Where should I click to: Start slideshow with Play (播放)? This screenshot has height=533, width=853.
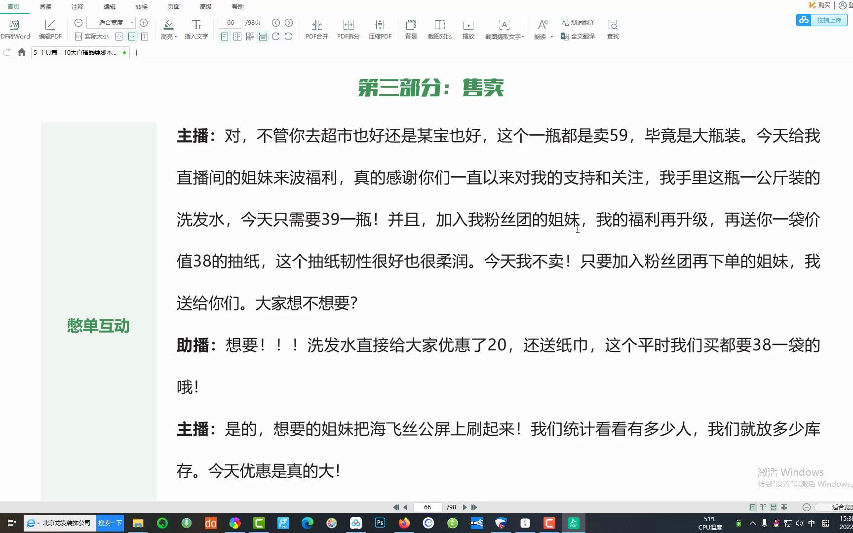[468, 29]
